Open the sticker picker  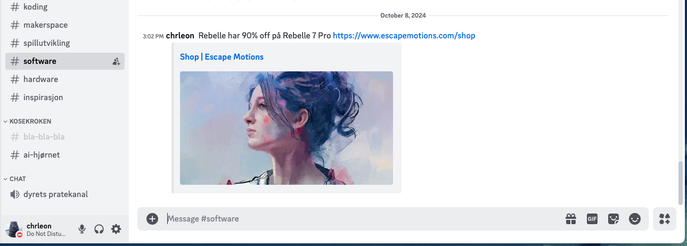point(614,219)
